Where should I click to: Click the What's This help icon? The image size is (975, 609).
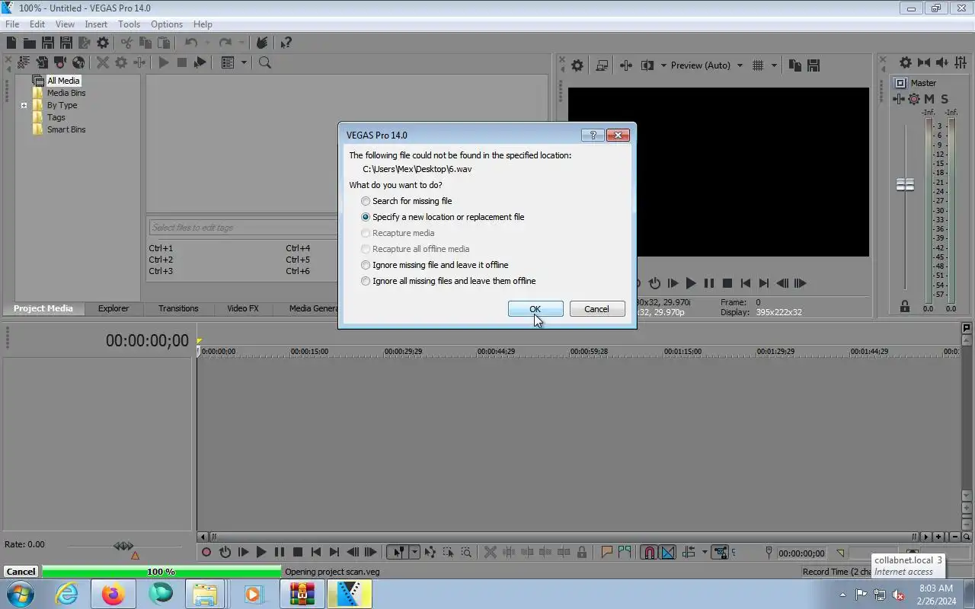(286, 43)
